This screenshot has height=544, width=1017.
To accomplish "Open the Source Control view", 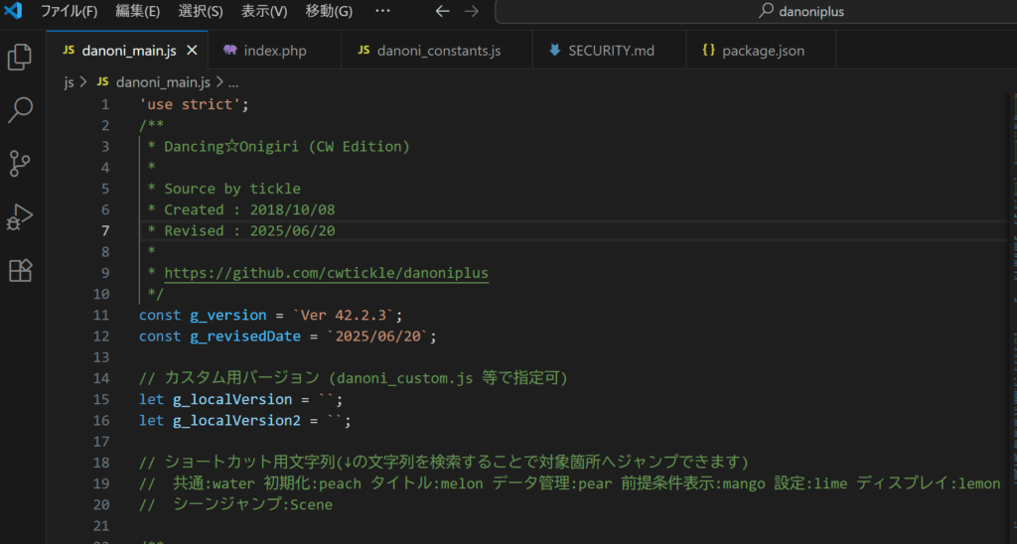I will (x=20, y=164).
